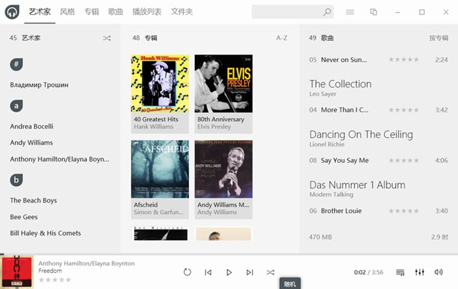Screen dimensions: 458x289
Task: Open the now playing queue icon
Action: click(400, 272)
